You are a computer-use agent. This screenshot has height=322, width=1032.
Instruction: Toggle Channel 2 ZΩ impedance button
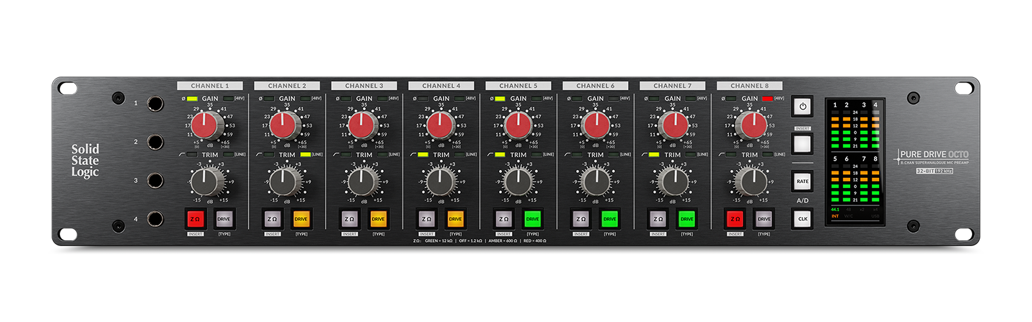pyautogui.click(x=272, y=219)
